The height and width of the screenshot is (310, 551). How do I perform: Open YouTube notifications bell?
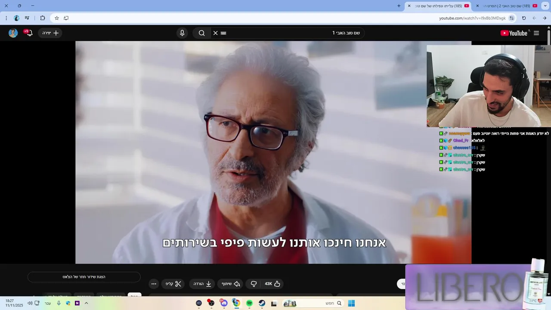click(x=29, y=33)
